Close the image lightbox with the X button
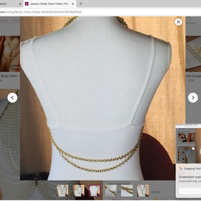This screenshot has width=201, height=201. coord(178,22)
